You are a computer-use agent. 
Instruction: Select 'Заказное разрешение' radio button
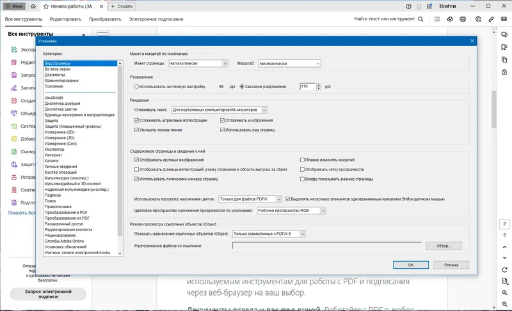[242, 87]
